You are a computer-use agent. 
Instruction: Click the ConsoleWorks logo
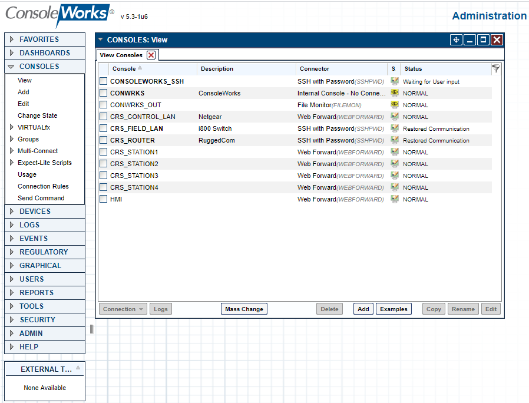point(59,15)
